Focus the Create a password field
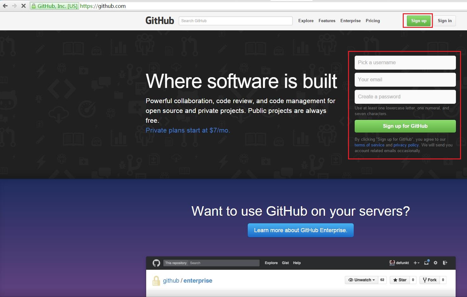 point(405,97)
